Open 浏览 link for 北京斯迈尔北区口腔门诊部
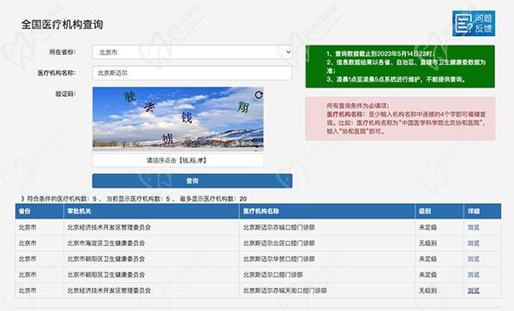Screen dimensions: 514x311 [474, 243]
